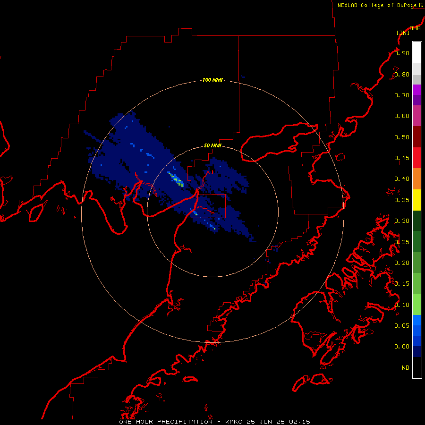Viewport: 425px width, 425px height.
Task: Pick the dark navy swatch below 0.00
Action: 417,351
